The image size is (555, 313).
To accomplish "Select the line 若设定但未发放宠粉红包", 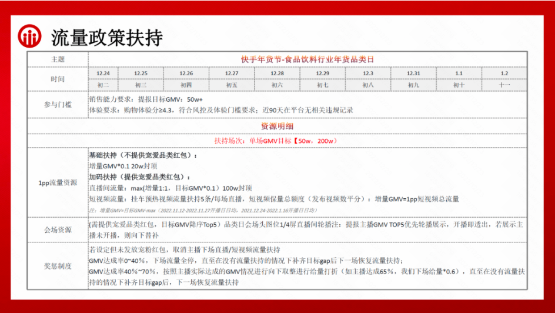I will pos(185,249).
